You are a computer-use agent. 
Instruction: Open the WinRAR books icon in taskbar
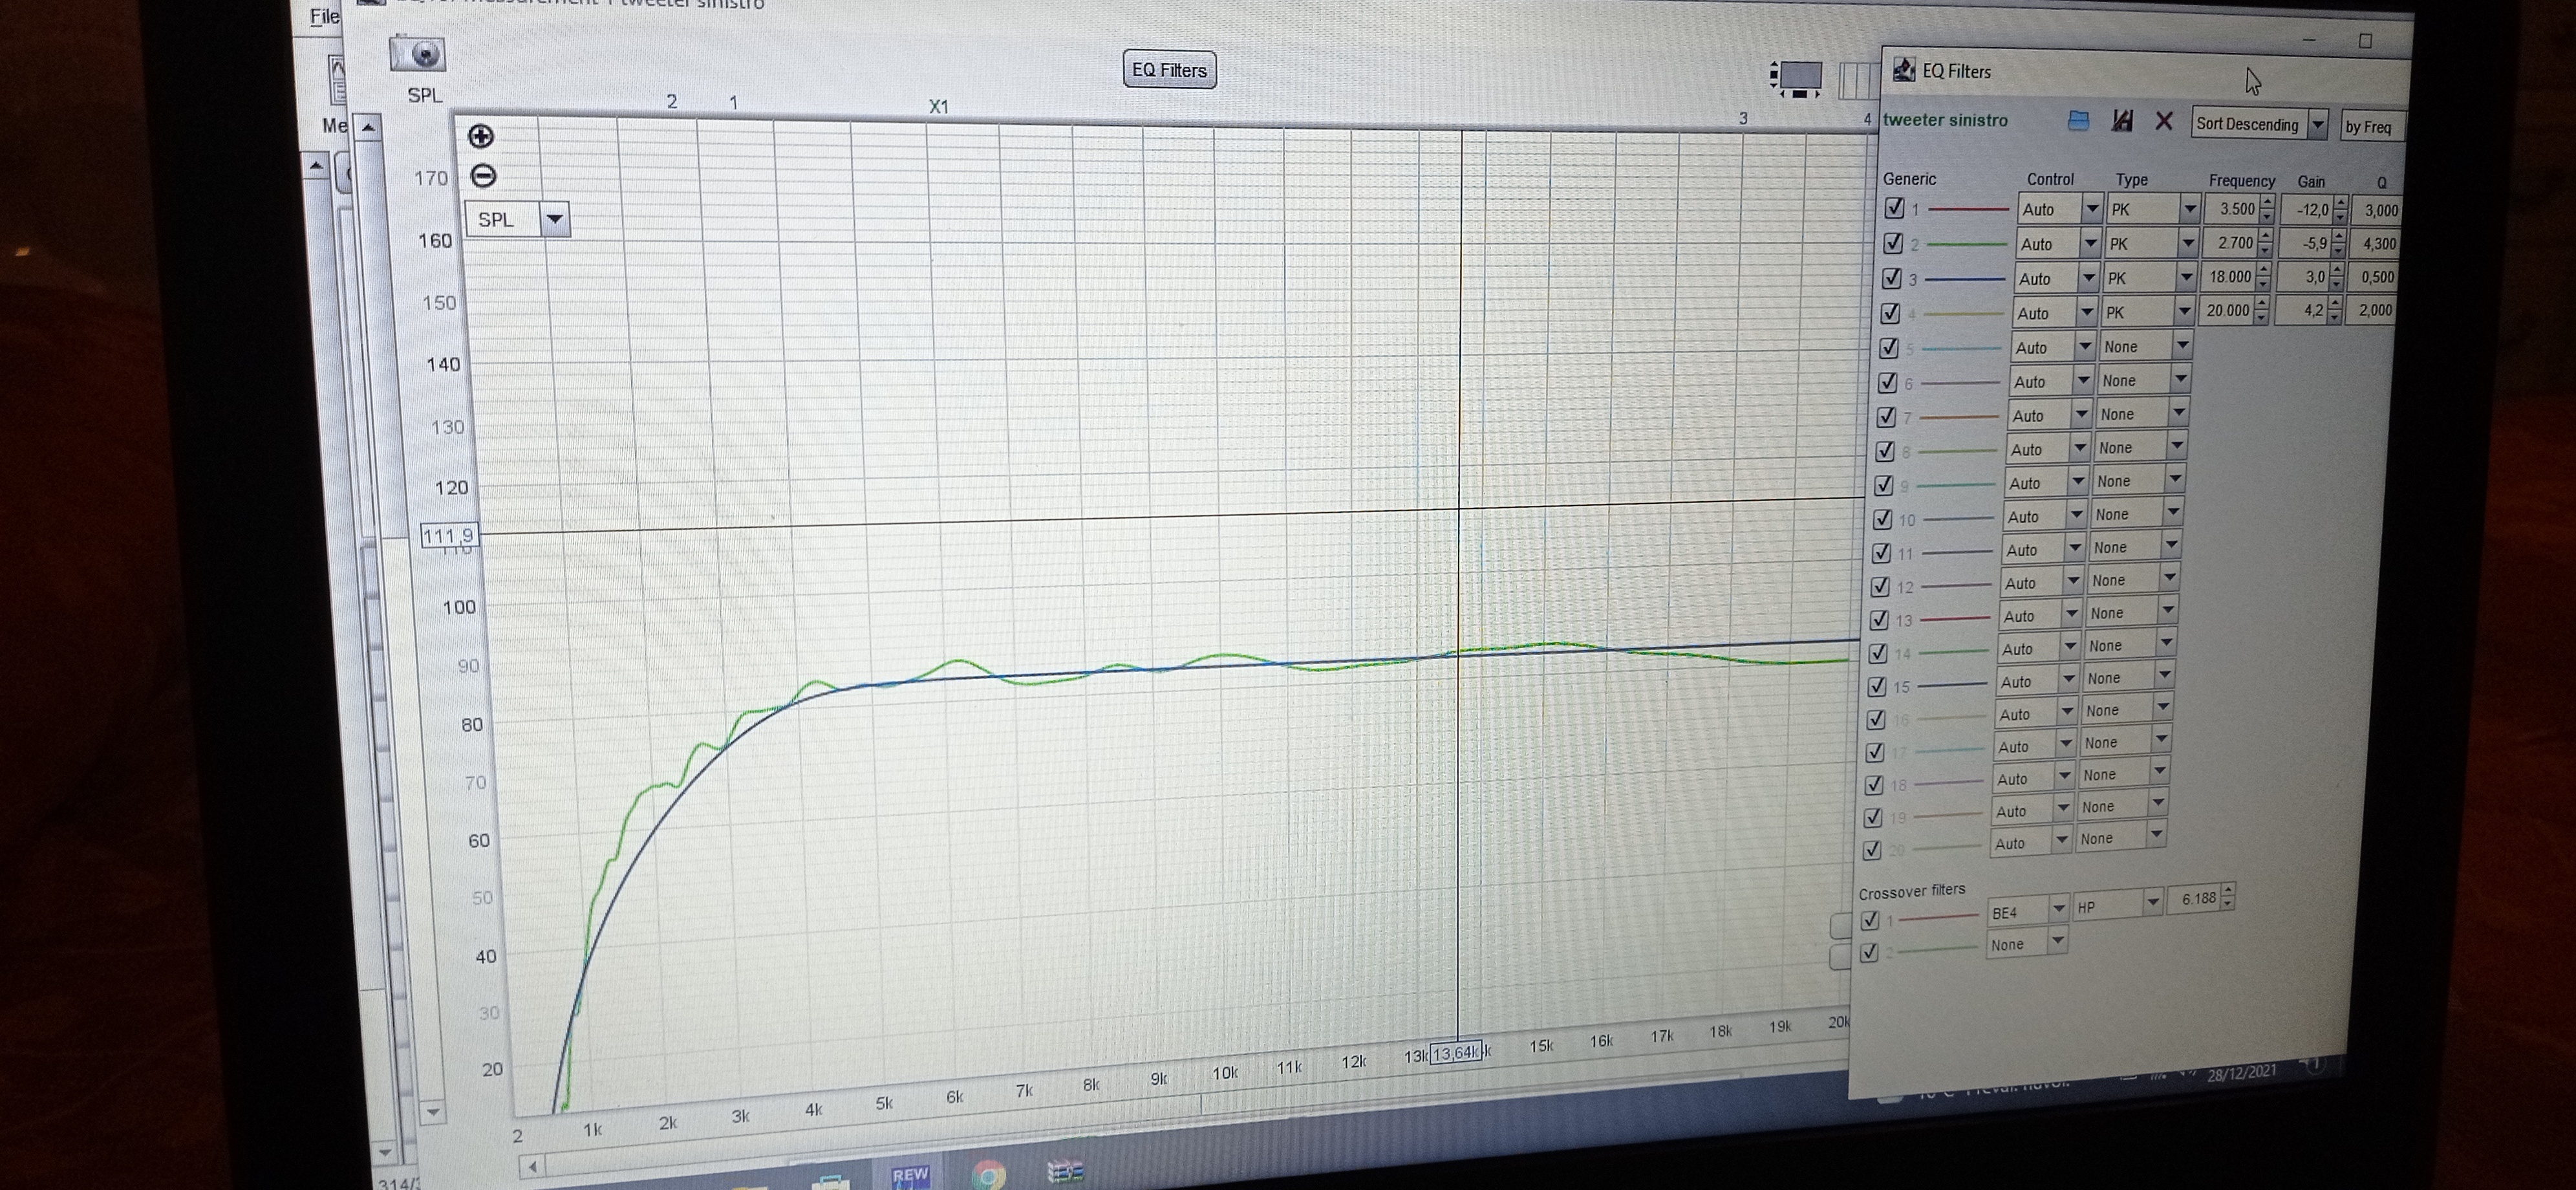click(x=1065, y=1170)
